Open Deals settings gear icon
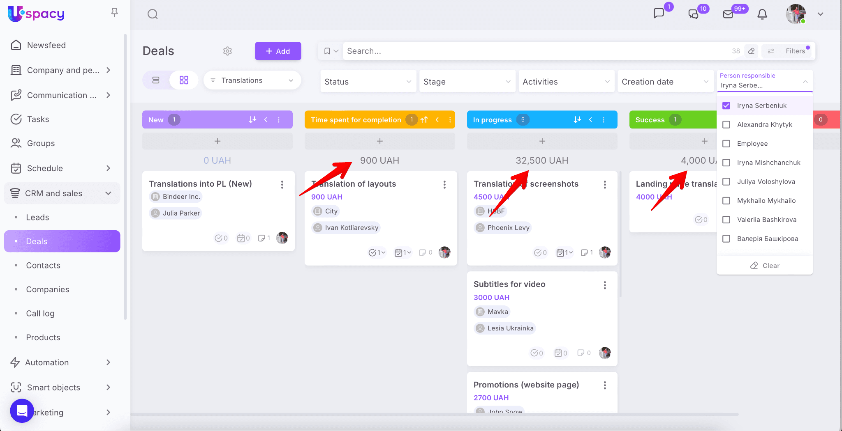 point(227,51)
